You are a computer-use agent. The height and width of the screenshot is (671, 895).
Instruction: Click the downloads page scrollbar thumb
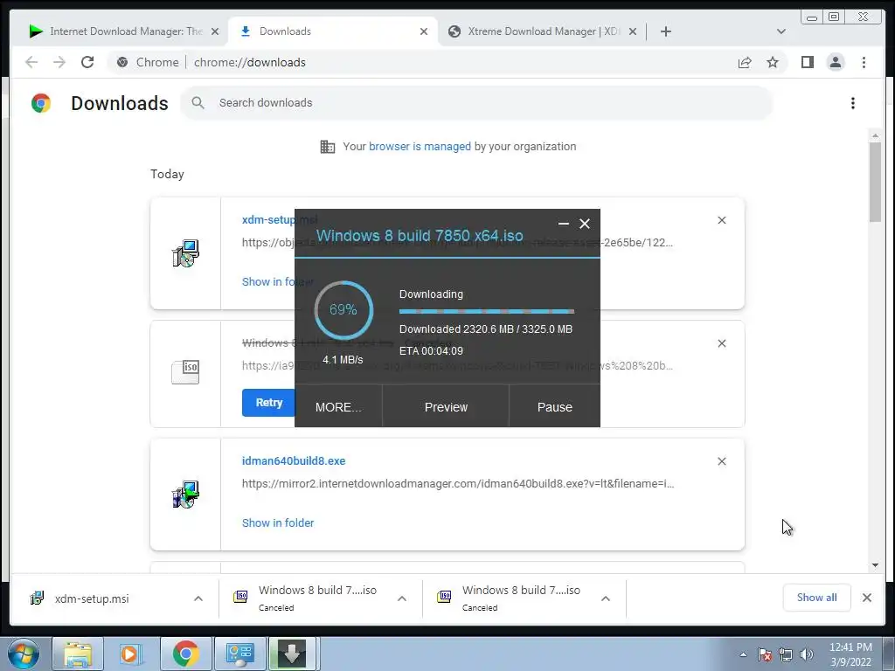coord(875,182)
